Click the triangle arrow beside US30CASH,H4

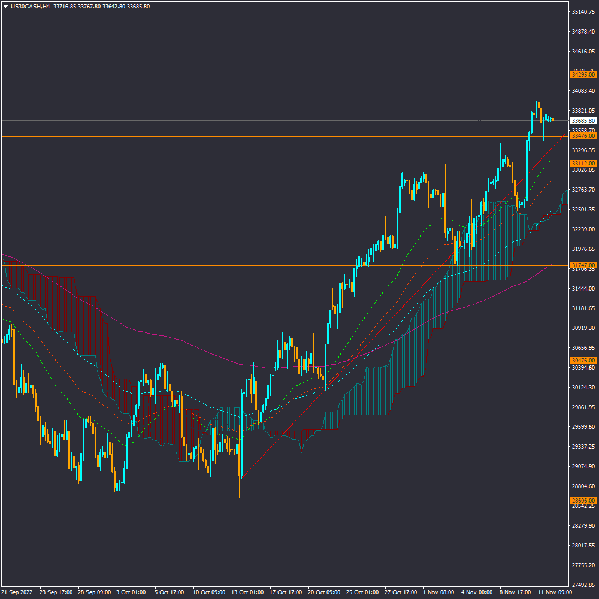[x=5, y=7]
